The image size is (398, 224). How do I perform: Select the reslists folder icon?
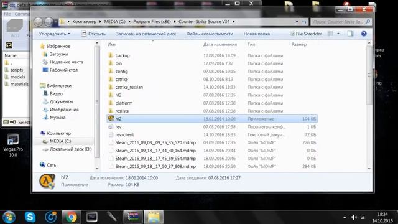[111, 111]
